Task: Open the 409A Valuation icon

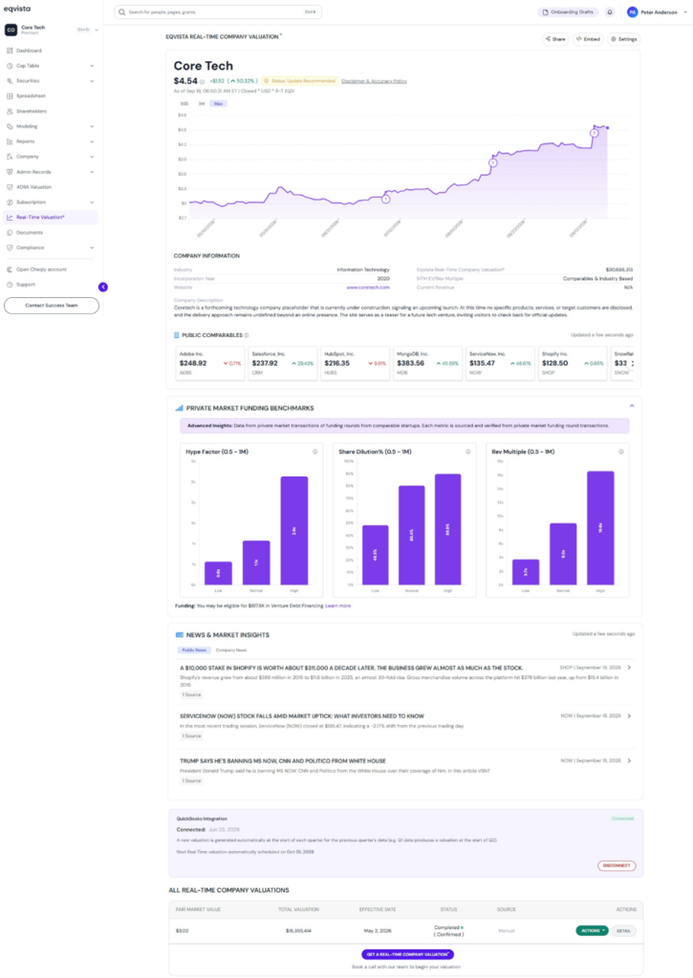Action: point(10,187)
